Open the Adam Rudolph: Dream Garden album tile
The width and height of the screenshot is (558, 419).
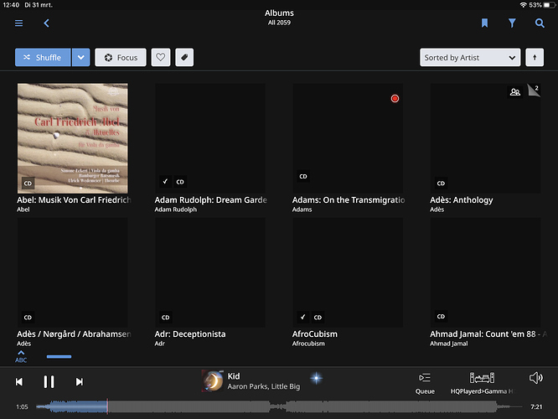click(x=210, y=138)
